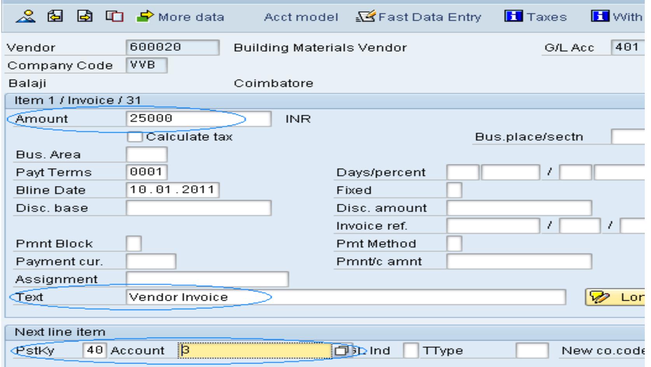
Task: Click the Pmnt Block field box
Action: tap(134, 244)
